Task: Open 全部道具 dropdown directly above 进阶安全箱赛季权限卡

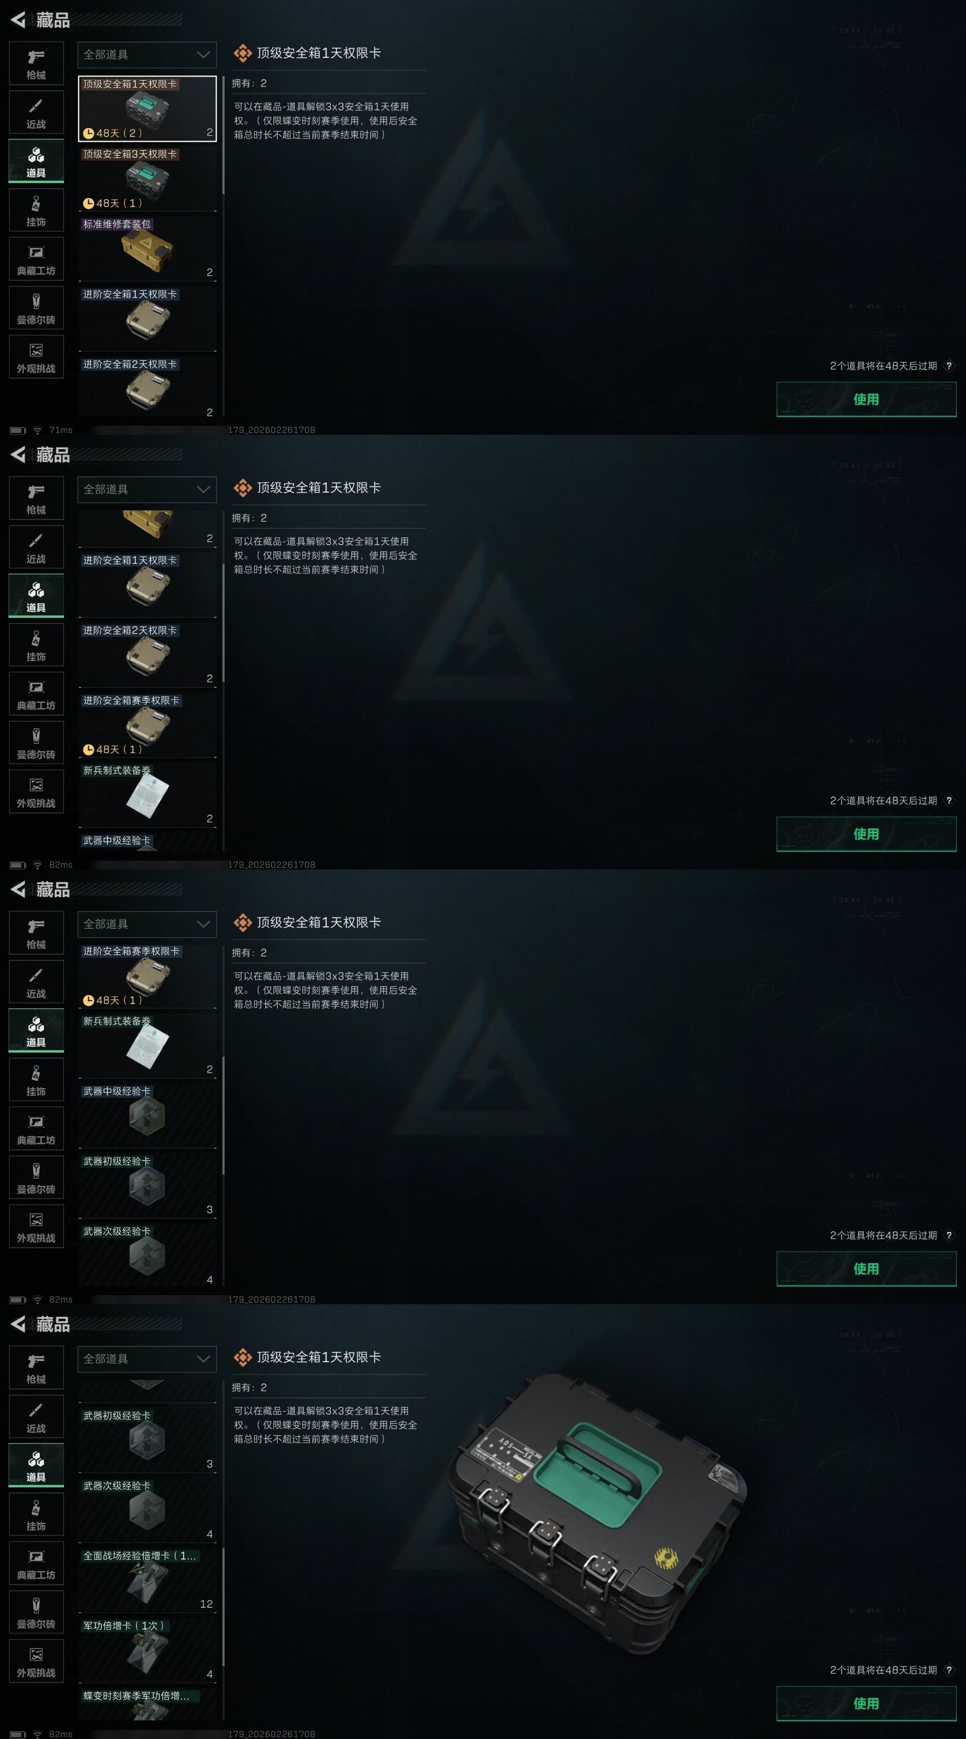Action: [147, 924]
